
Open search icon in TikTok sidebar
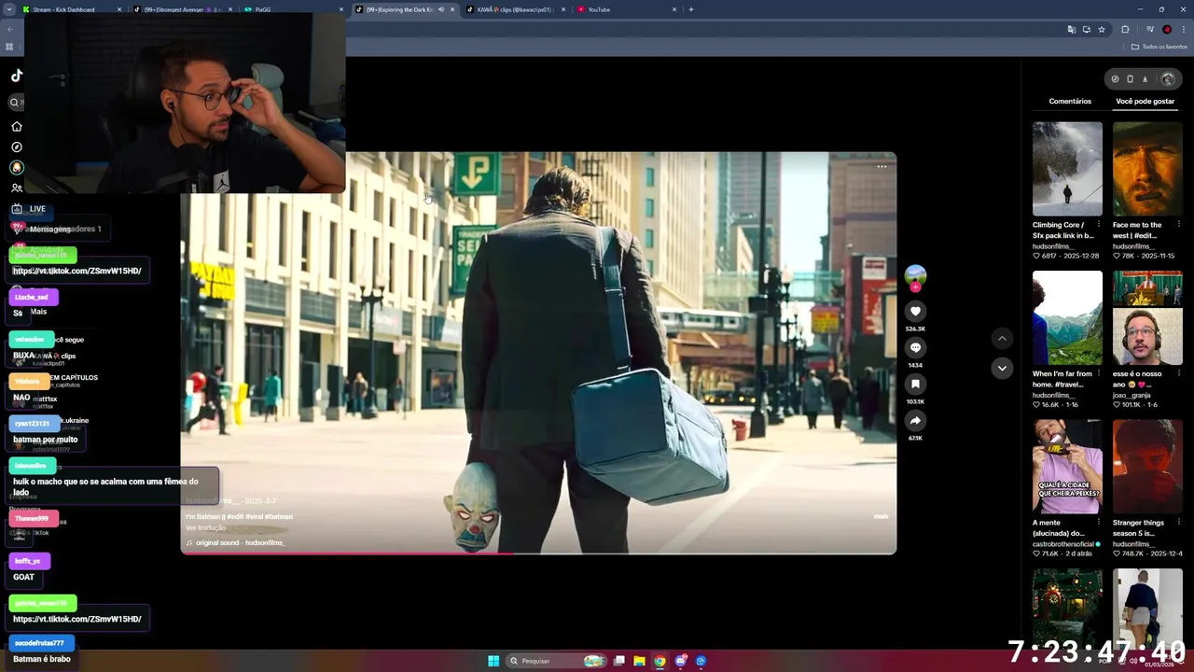click(x=14, y=103)
